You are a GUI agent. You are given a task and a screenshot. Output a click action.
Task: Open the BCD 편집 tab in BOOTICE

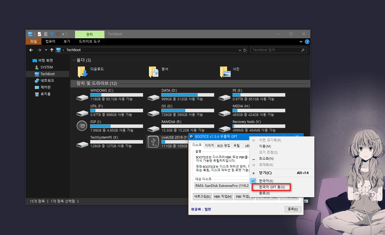click(224, 146)
